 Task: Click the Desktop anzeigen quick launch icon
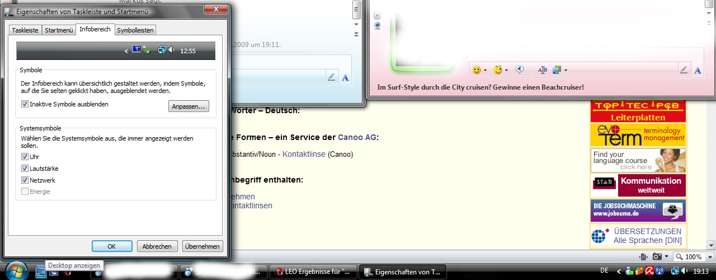click(41, 272)
